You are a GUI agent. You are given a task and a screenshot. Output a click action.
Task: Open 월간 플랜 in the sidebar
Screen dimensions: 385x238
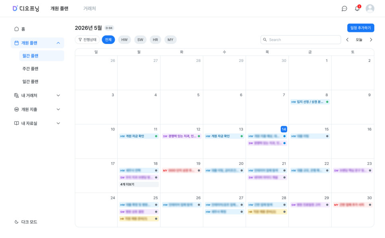coord(41,56)
